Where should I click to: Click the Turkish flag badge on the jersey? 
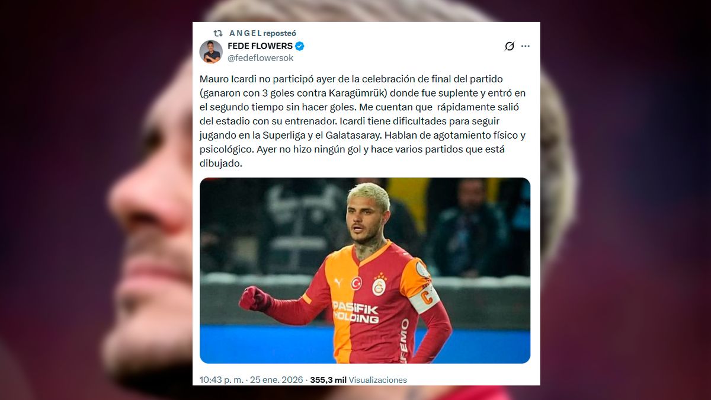(357, 283)
